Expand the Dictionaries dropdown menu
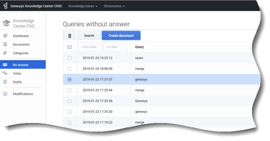Image resolution: width=270 pixels, height=141 pixels. tap(114, 6)
